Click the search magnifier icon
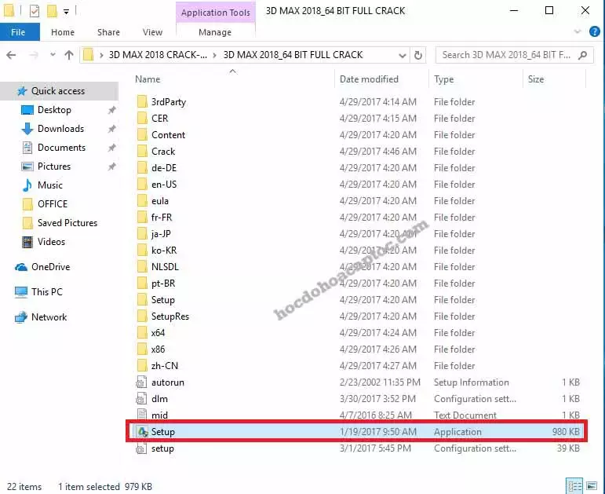 [582, 55]
